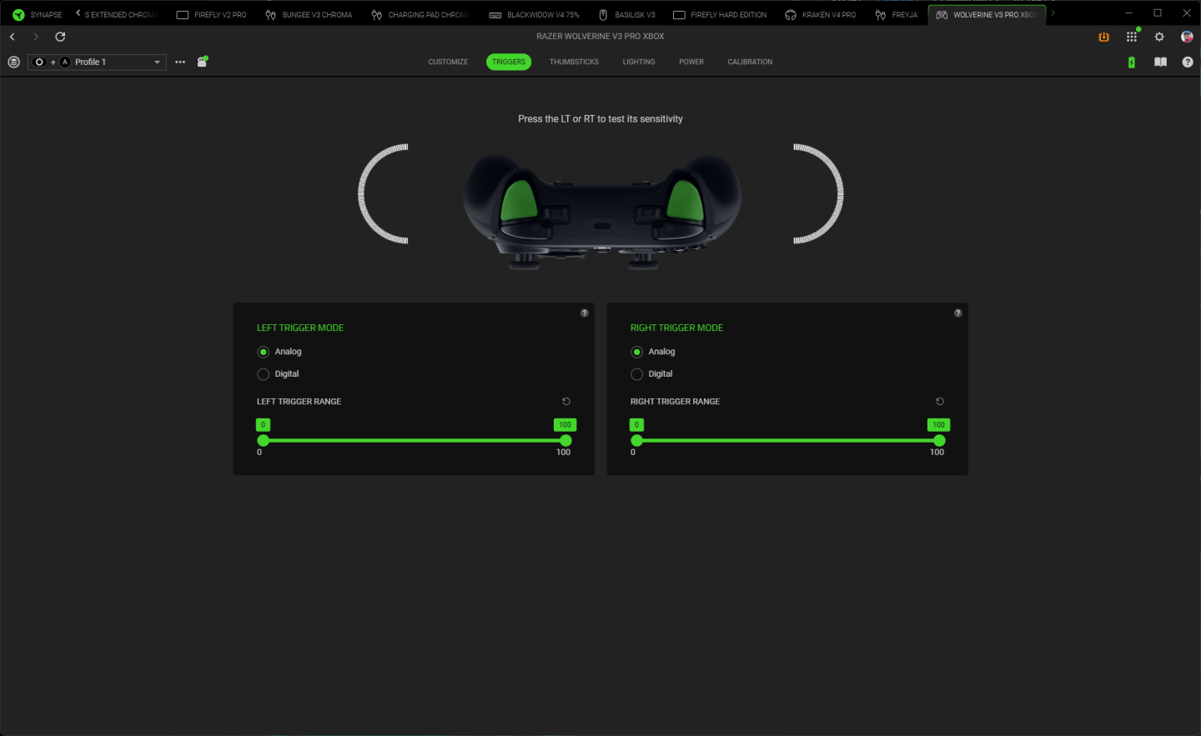
Task: Open Synapse settings gear
Action: (x=1159, y=37)
